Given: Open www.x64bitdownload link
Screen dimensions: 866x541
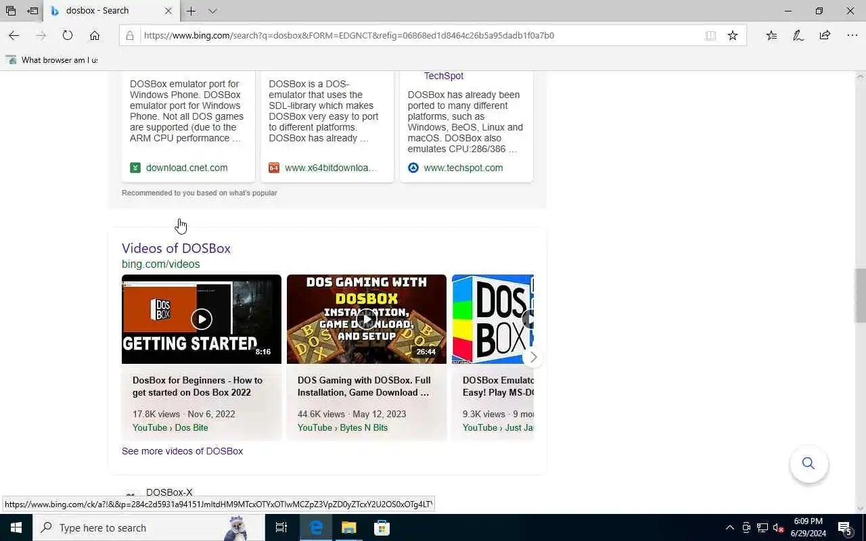Looking at the screenshot, I should pos(331,168).
